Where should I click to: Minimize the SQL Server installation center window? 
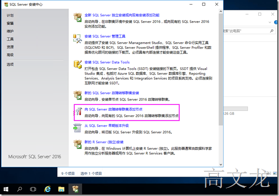(191, 4)
